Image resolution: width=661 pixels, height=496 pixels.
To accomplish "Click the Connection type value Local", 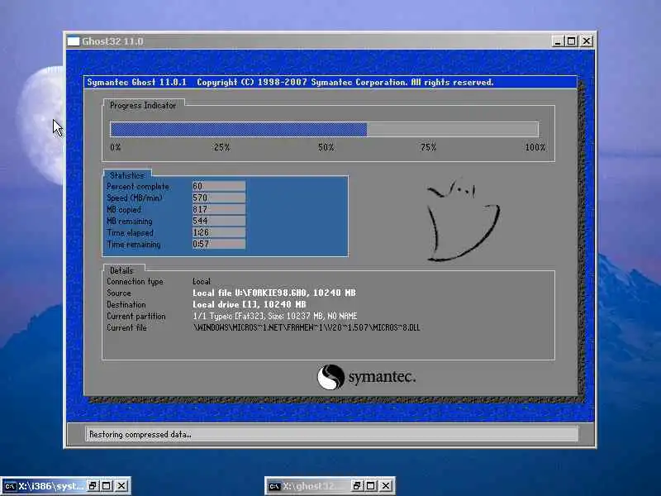I will [x=202, y=281].
